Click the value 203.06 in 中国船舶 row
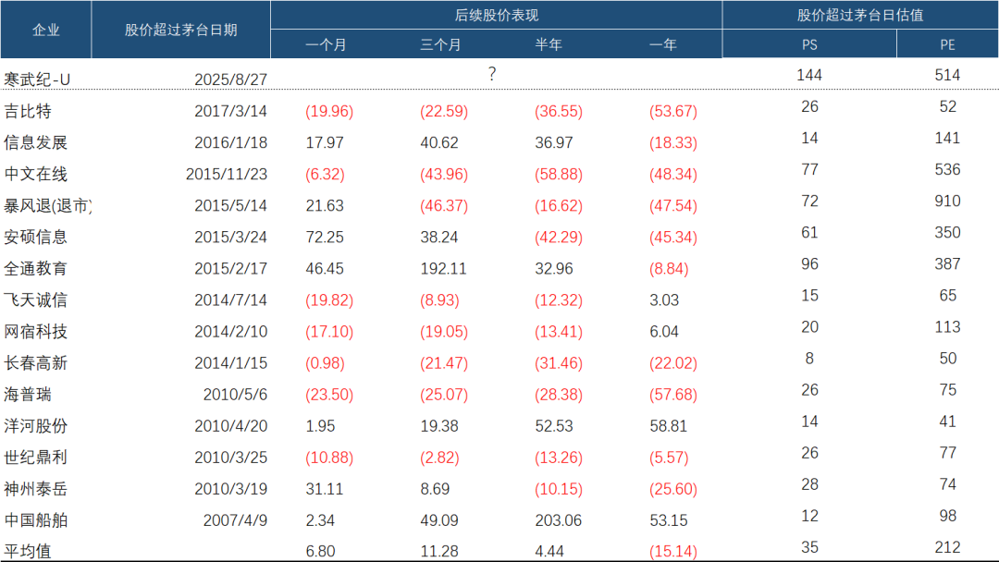Screen dimensions: 999x562 pyautogui.click(x=558, y=520)
